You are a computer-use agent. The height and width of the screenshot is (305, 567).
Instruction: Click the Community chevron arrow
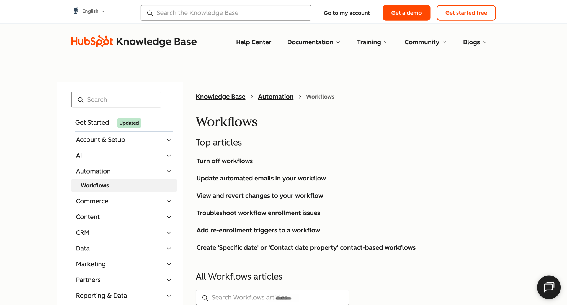(x=444, y=42)
